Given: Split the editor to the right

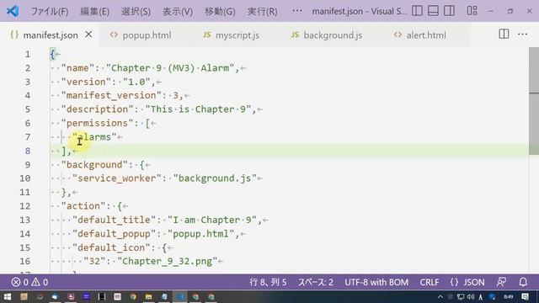Looking at the screenshot, I should [x=504, y=34].
